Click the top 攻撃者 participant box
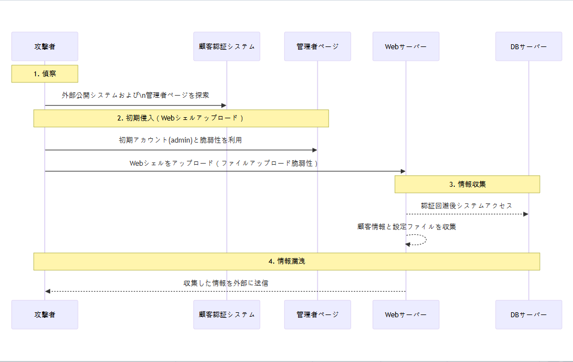 (x=45, y=46)
